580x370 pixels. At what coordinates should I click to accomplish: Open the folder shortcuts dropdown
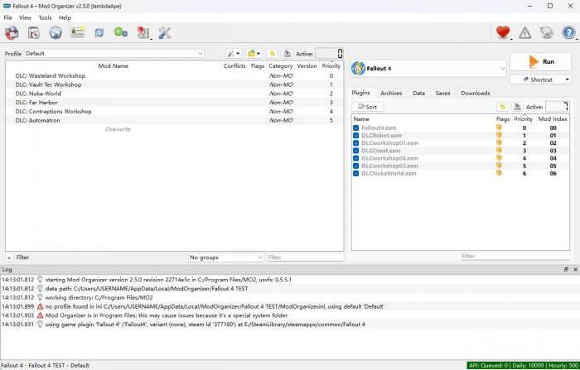point(254,54)
